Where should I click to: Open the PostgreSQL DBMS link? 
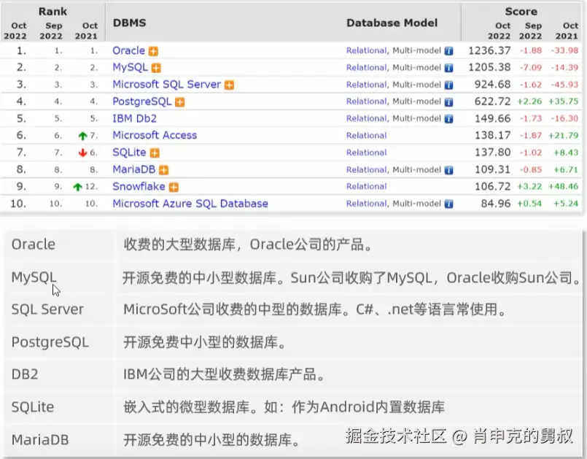tap(142, 101)
